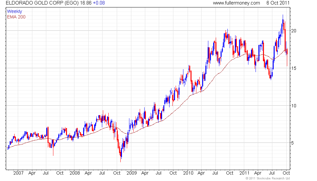Click the Stockcube Research Ltd copyright text

tap(268, 178)
